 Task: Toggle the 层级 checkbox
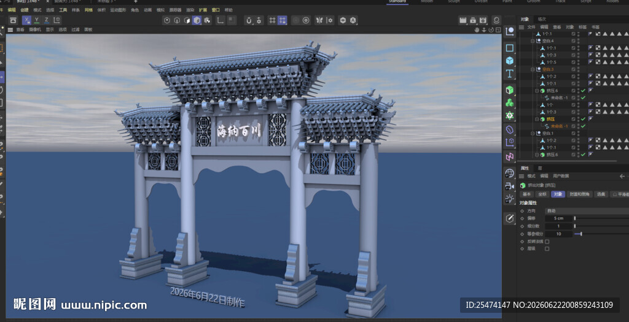(x=547, y=249)
